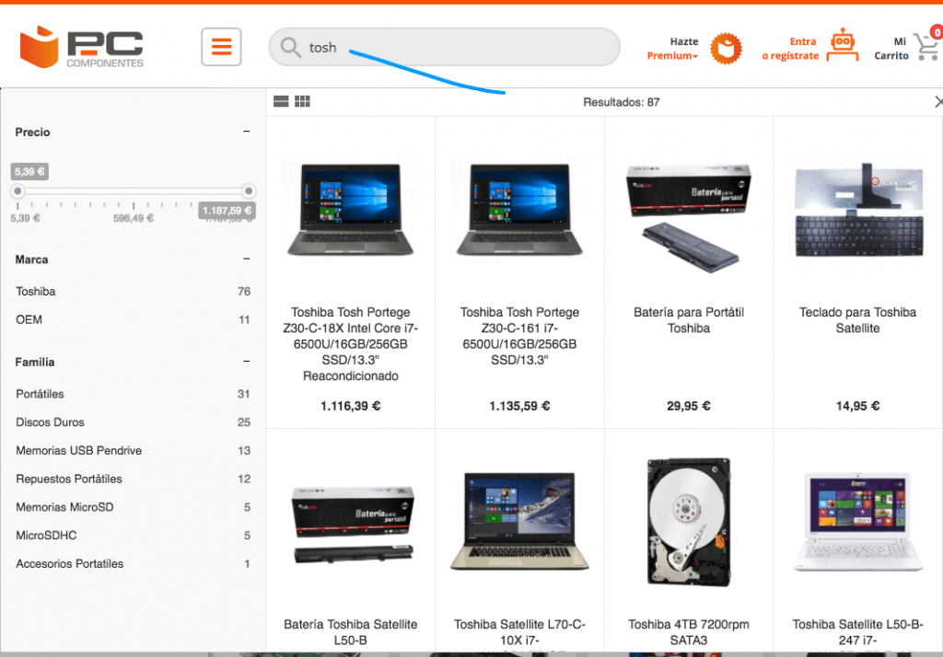Image resolution: width=943 pixels, height=657 pixels.
Task: Close the search results panel
Action: (x=937, y=101)
